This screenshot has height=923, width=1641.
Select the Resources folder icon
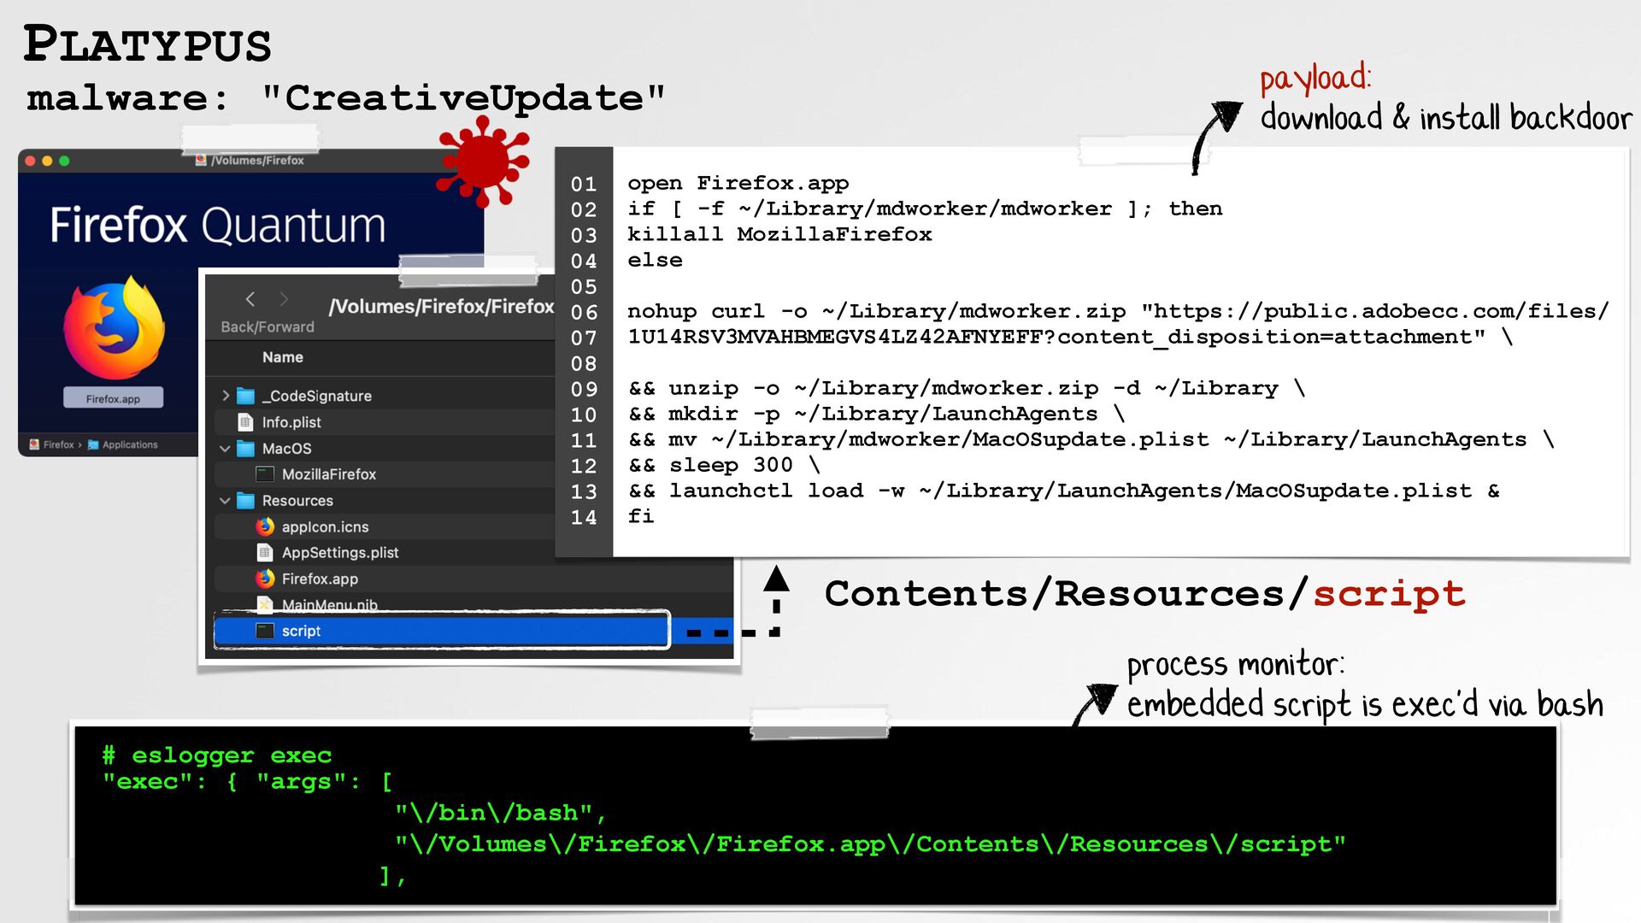(246, 501)
